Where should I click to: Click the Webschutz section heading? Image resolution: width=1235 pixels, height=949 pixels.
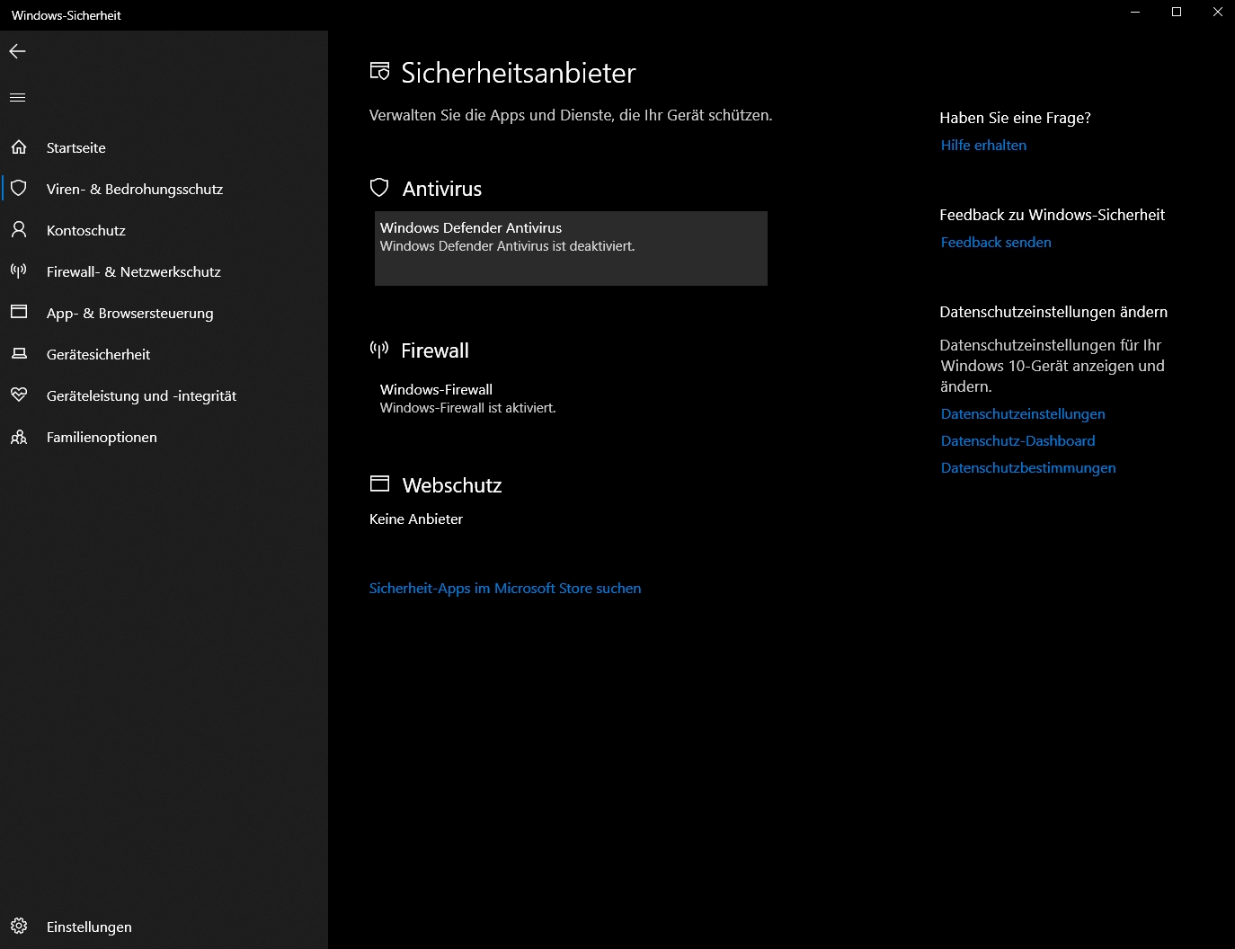452,485
